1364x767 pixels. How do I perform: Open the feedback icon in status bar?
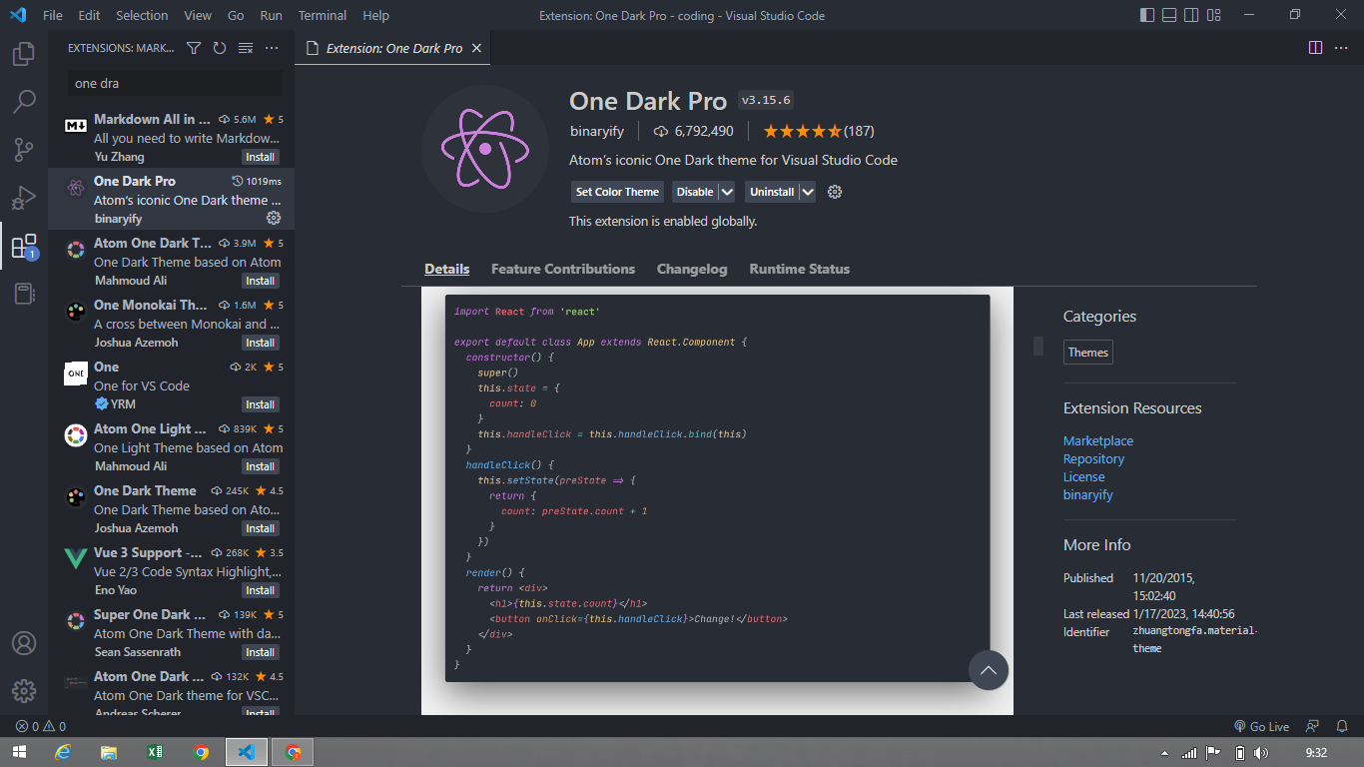(x=1312, y=727)
